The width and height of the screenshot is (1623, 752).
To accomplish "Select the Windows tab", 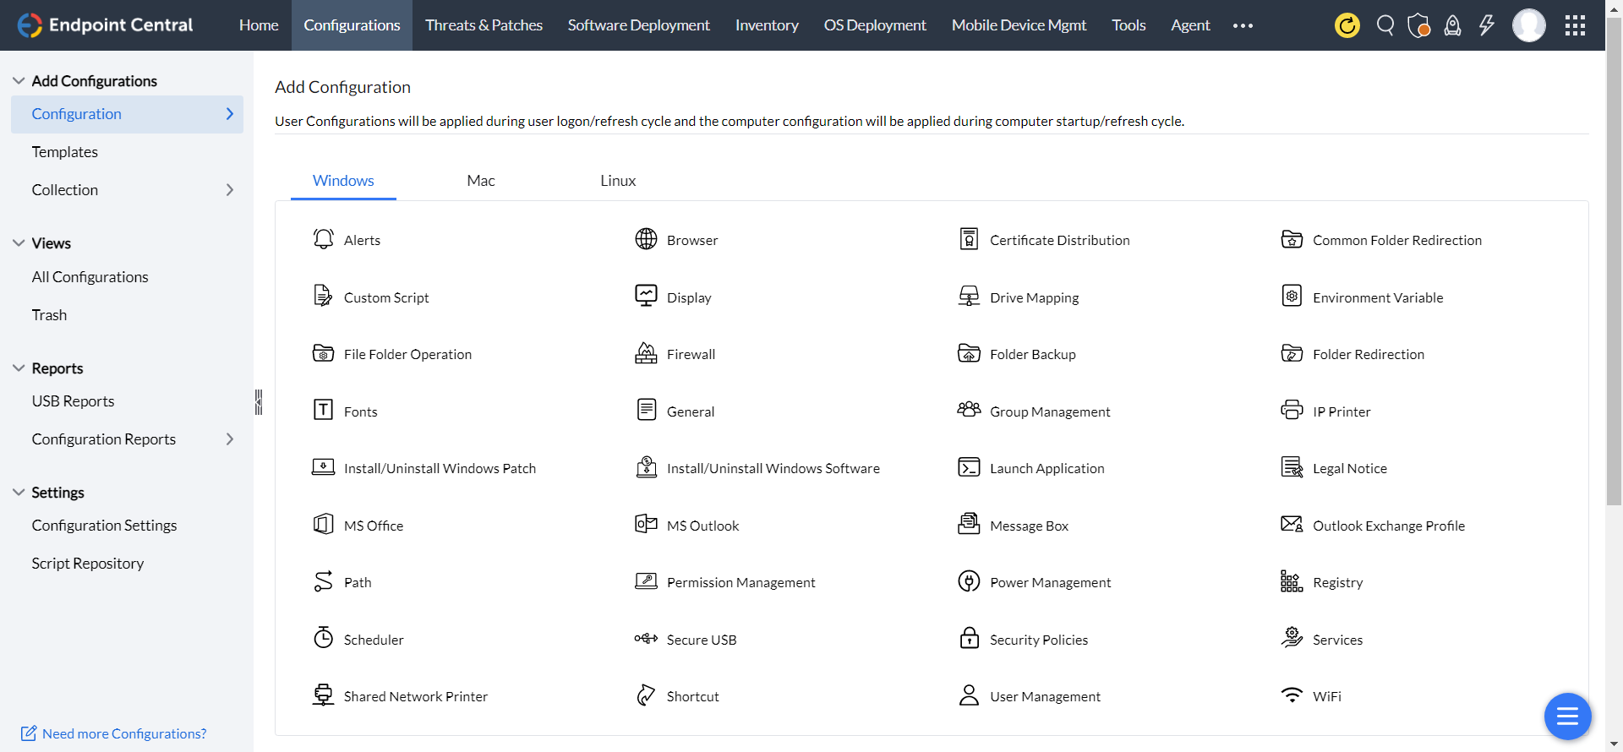I will coord(343,181).
